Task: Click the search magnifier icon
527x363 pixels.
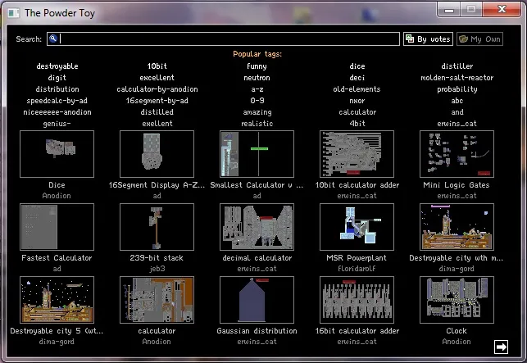Action: tap(53, 39)
